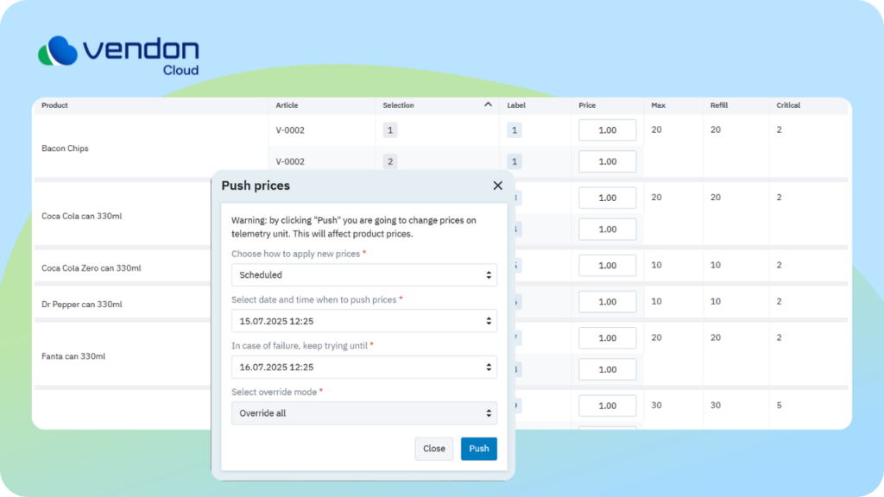
Task: Close the Push prices dialog with X
Action: click(497, 186)
